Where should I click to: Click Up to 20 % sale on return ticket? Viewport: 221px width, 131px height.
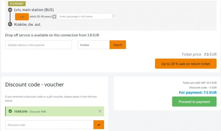pyautogui.click(x=186, y=64)
